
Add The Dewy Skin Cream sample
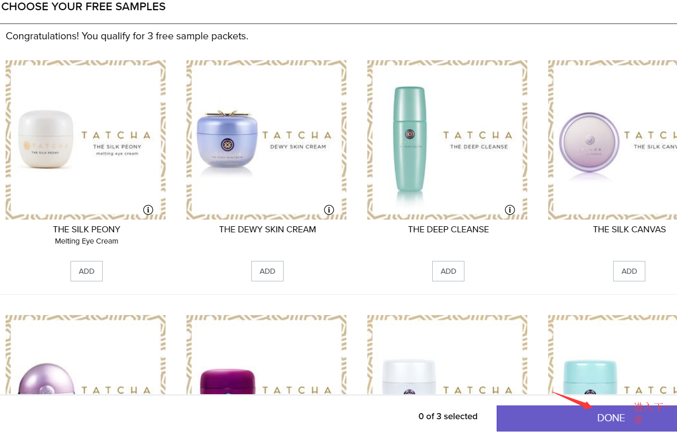click(267, 271)
